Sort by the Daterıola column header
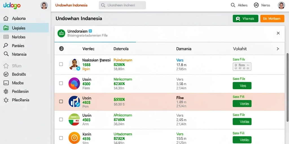The height and width of the screenshot is (144, 289). point(121,49)
